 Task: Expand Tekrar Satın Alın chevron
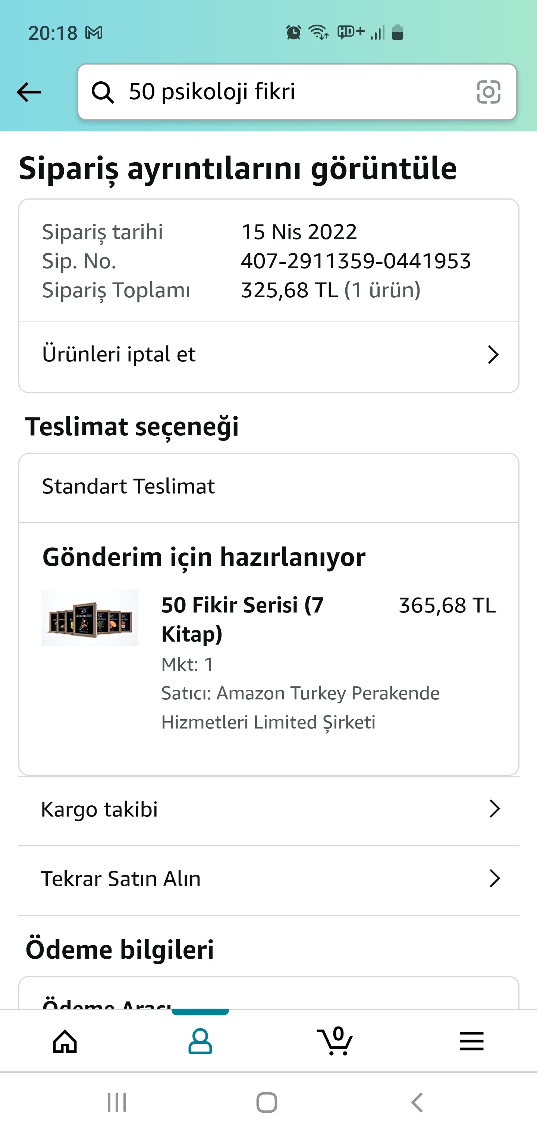click(495, 879)
